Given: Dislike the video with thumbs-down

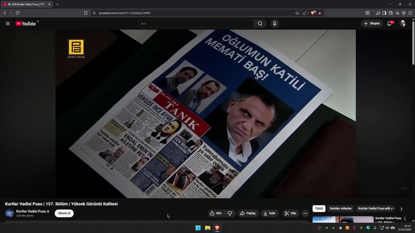Looking at the screenshot, I should point(230,213).
